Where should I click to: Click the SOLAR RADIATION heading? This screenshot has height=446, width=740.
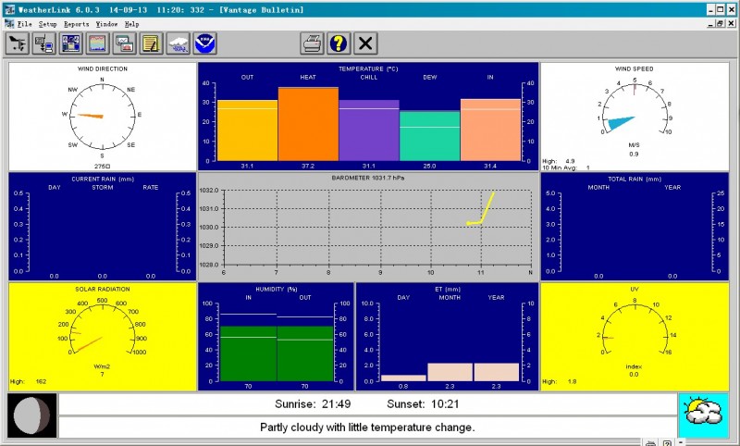pyautogui.click(x=103, y=289)
